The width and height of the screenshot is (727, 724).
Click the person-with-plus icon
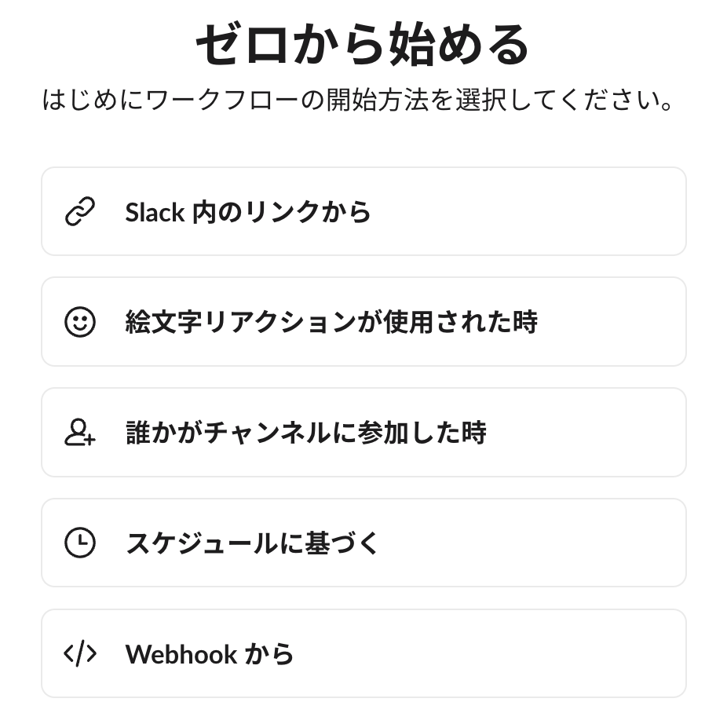[x=79, y=433]
